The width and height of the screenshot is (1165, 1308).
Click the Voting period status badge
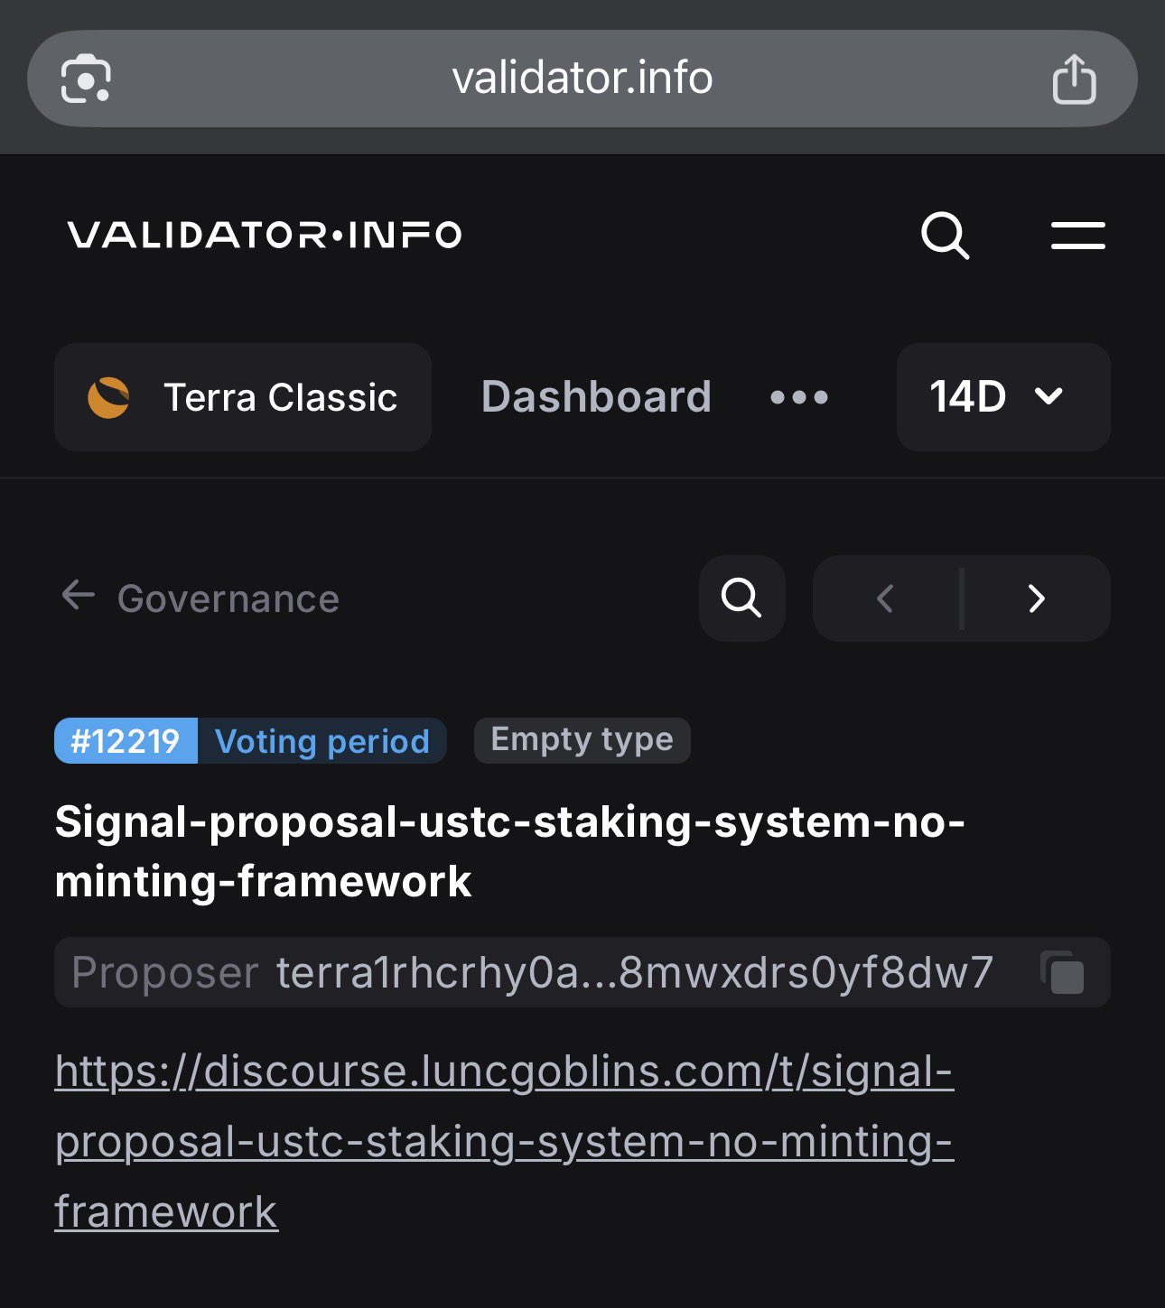tap(322, 741)
